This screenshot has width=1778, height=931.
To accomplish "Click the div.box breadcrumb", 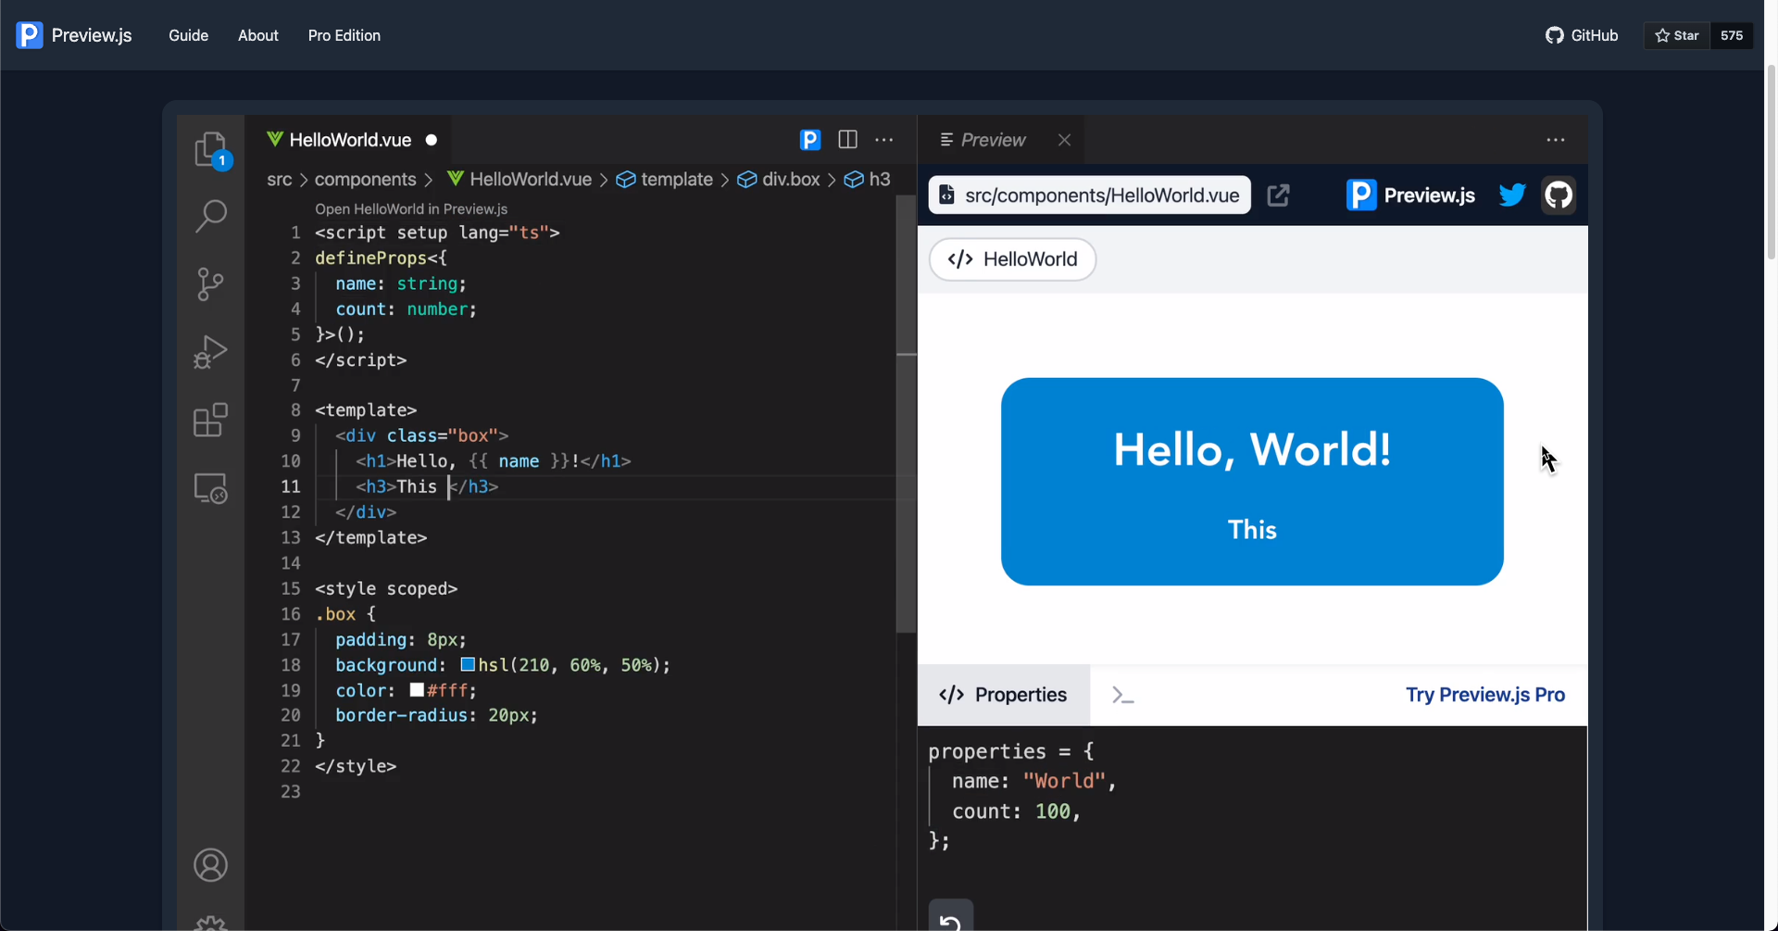I will (x=779, y=180).
